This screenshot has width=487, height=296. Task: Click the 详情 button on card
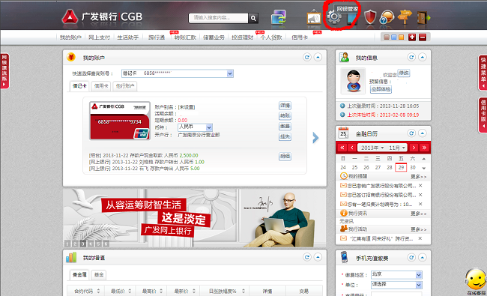(x=285, y=106)
